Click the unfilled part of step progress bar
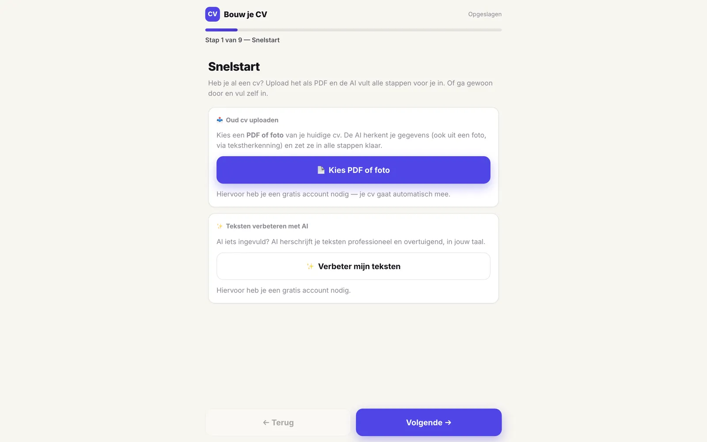Screen dimensions: 707x442 click(x=369, y=30)
